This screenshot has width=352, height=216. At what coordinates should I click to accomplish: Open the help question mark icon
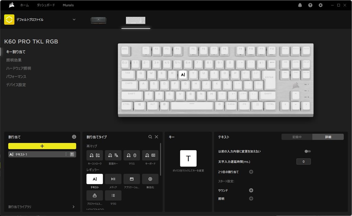coord(310,5)
